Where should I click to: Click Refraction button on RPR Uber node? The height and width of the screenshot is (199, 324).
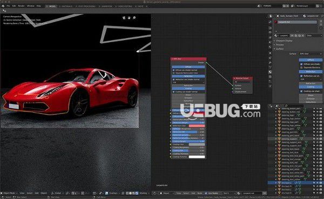coord(188,85)
